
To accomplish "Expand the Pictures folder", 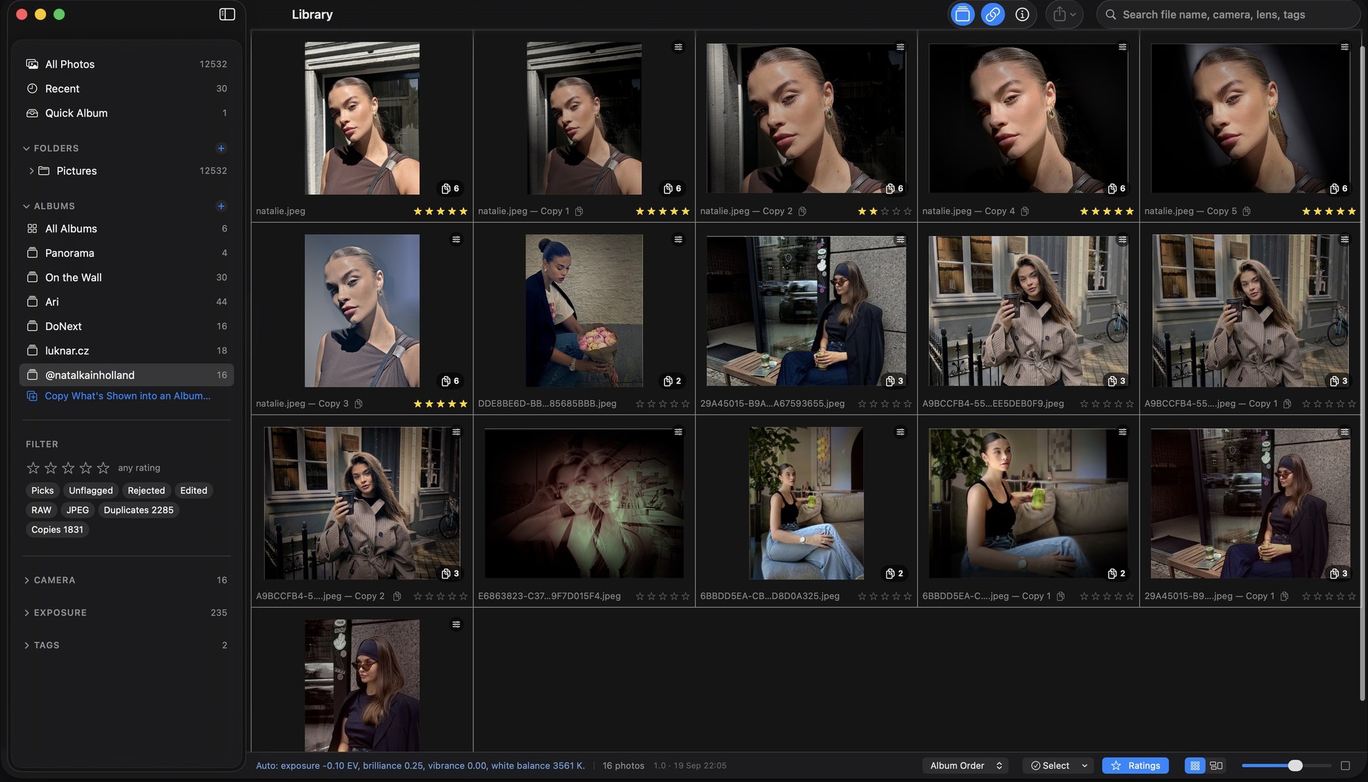I will coord(31,171).
